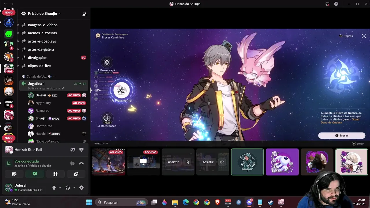The height and width of the screenshot is (208, 370).
Task: Click the second Assistir button
Action: click(x=208, y=162)
